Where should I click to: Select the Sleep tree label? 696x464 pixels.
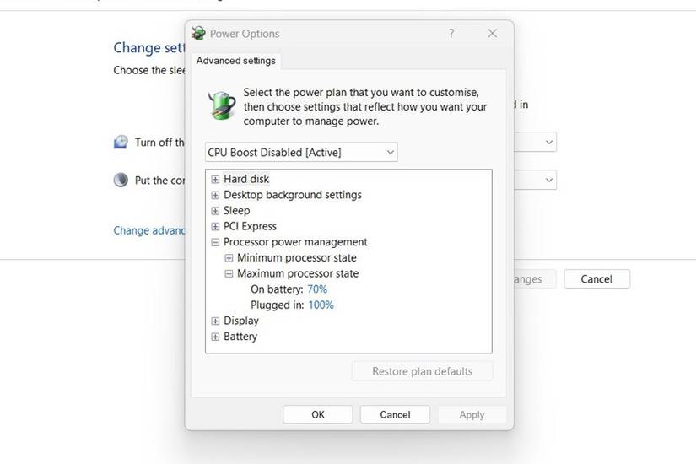[236, 210]
